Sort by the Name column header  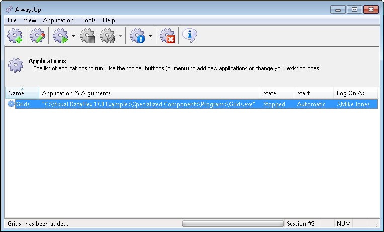click(22, 93)
